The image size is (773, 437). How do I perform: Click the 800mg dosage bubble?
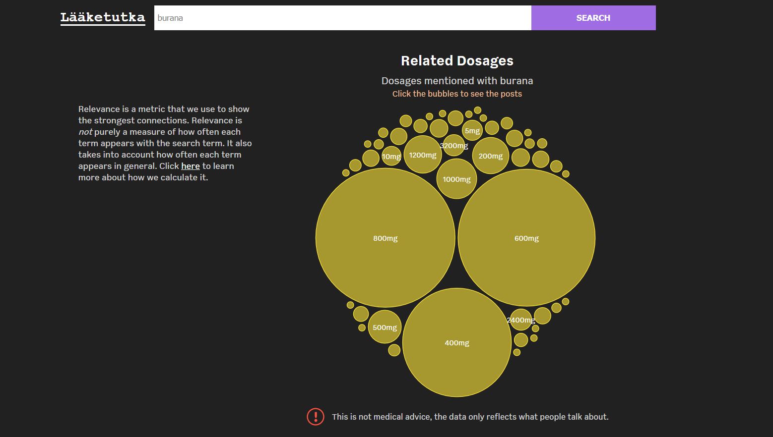click(x=385, y=238)
